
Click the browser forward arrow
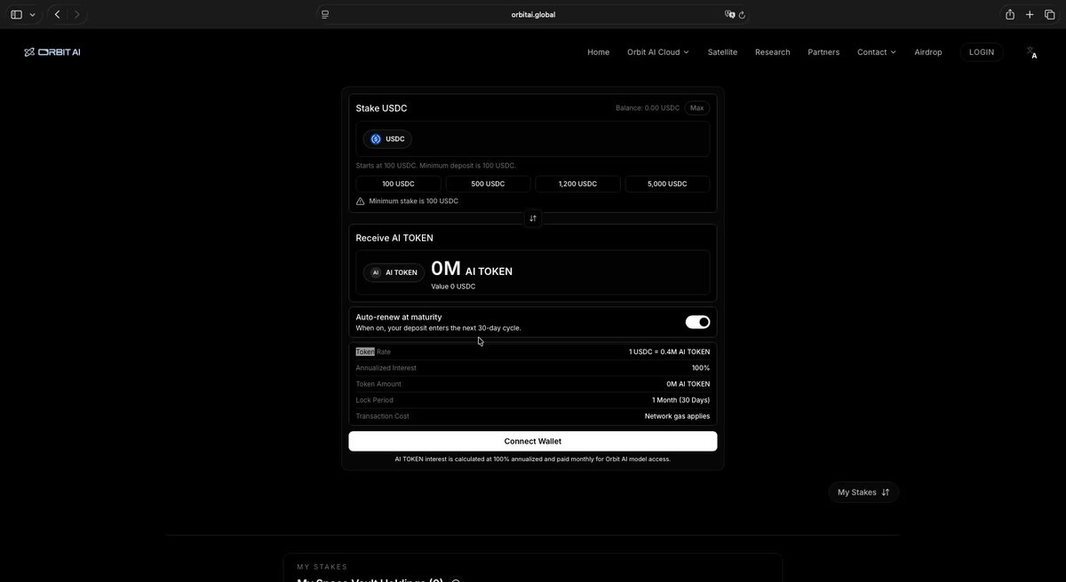(77, 14)
